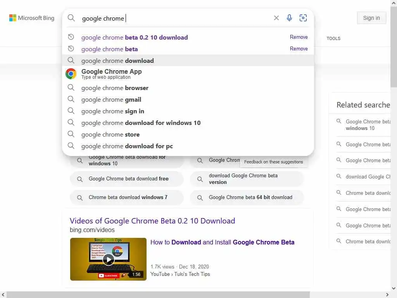
Task: Clear the search box with the X icon
Action: (x=276, y=18)
